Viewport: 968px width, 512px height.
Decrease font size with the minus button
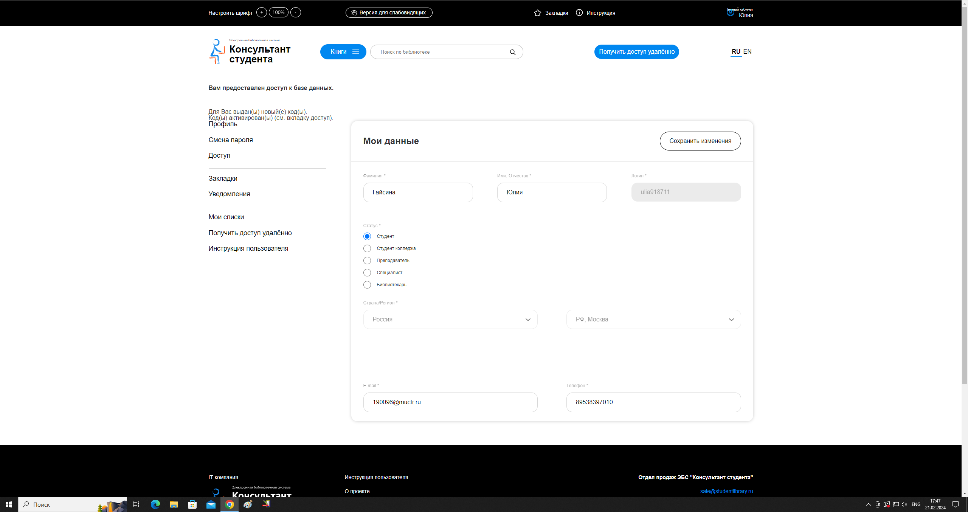coord(295,12)
